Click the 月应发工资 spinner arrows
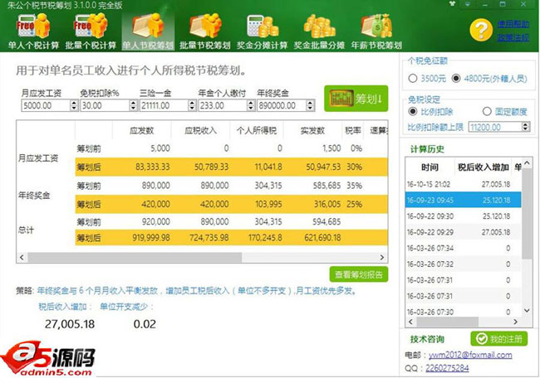The height and width of the screenshot is (378, 540). [74, 105]
